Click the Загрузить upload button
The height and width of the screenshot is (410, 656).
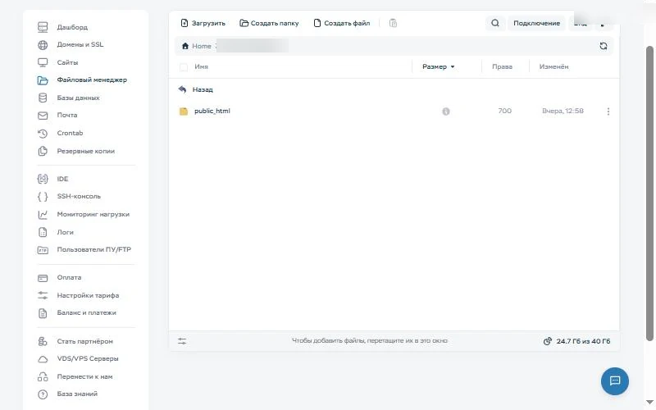click(203, 24)
